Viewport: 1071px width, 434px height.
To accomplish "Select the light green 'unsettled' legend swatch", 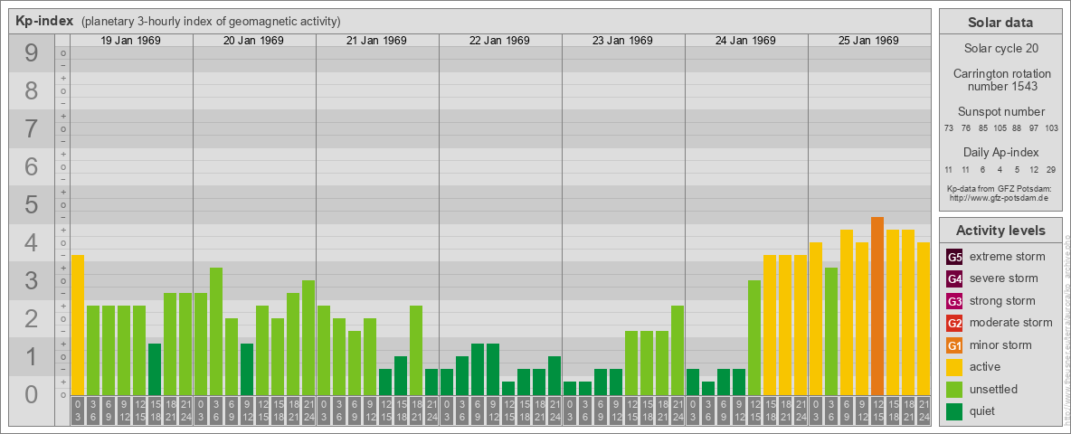I will (x=954, y=389).
